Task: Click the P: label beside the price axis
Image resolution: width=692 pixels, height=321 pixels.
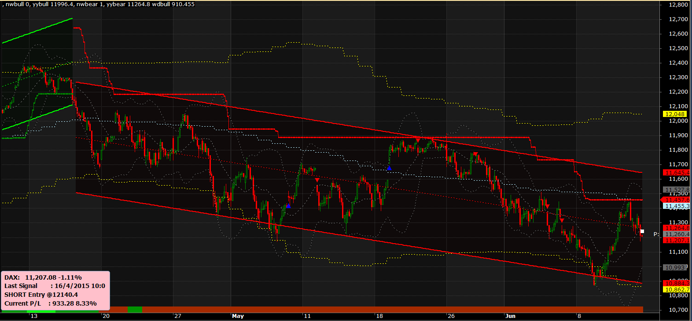Action: coord(656,234)
